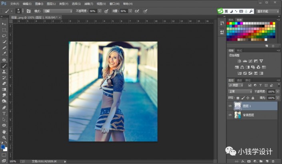Add a Channel Mixer adjustment (three circles)

tap(258, 67)
